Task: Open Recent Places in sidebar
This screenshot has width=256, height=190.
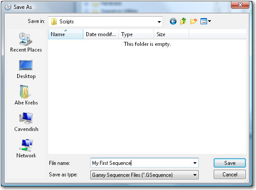Action: click(x=26, y=42)
